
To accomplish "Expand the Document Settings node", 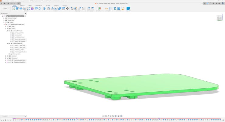I will 4,18.
